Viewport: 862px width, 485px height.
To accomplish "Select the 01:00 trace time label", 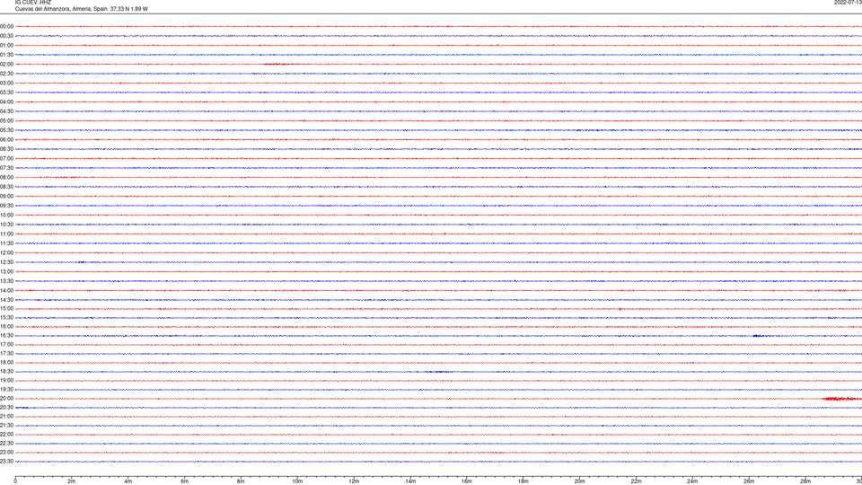I will coord(6,45).
